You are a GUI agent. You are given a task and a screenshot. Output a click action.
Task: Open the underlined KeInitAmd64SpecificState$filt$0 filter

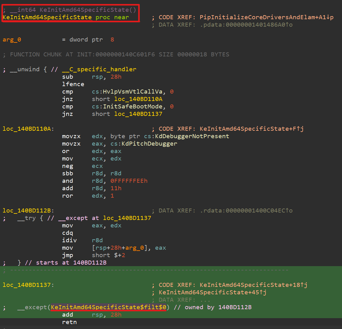tap(109, 307)
